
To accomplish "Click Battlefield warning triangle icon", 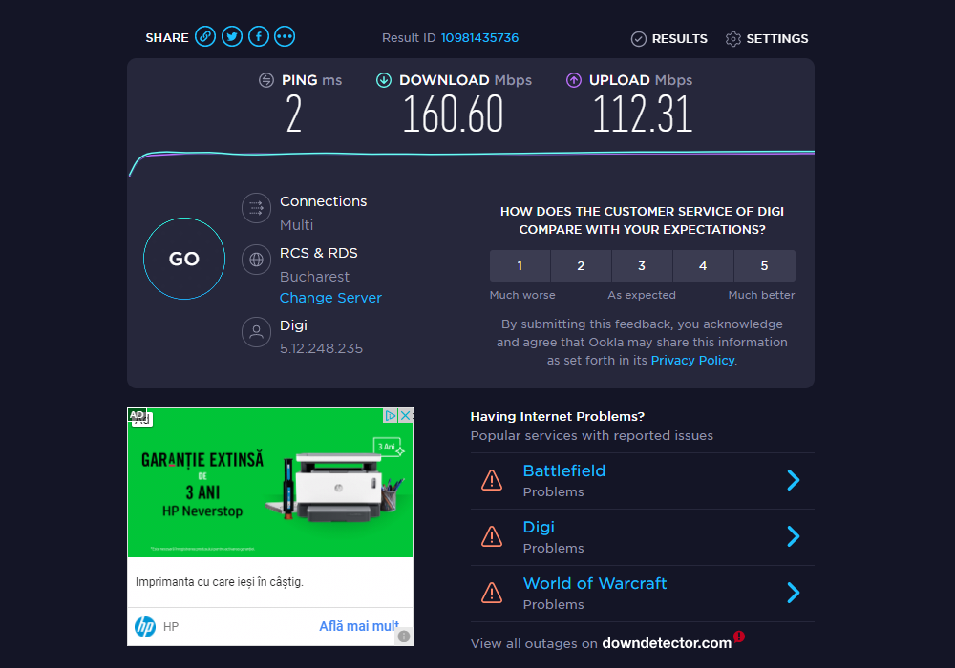I will [492, 481].
